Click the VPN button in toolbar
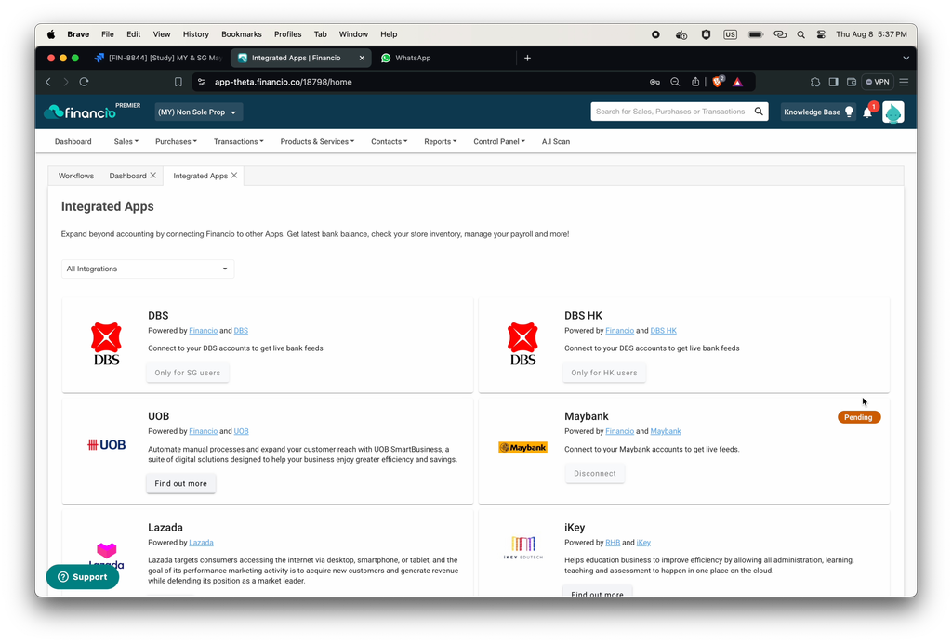Screen dimensions: 952x643 point(878,82)
